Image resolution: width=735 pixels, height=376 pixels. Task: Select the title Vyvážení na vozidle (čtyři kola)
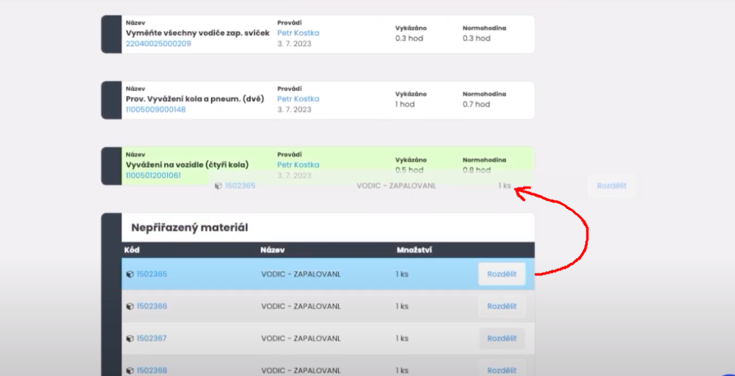pos(187,165)
